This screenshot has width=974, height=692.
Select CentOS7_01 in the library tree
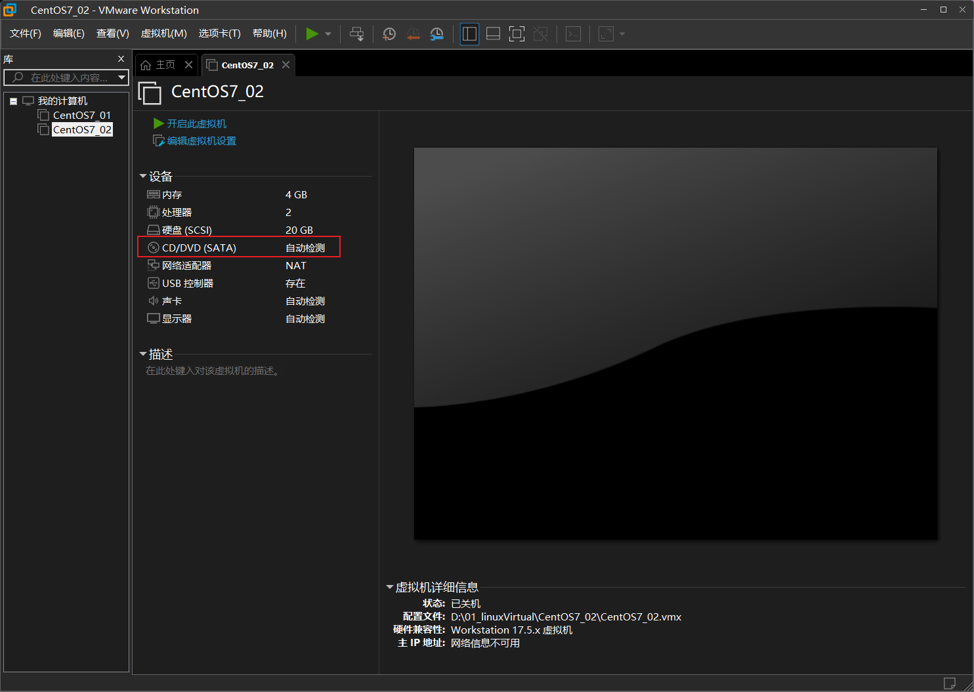pyautogui.click(x=82, y=116)
